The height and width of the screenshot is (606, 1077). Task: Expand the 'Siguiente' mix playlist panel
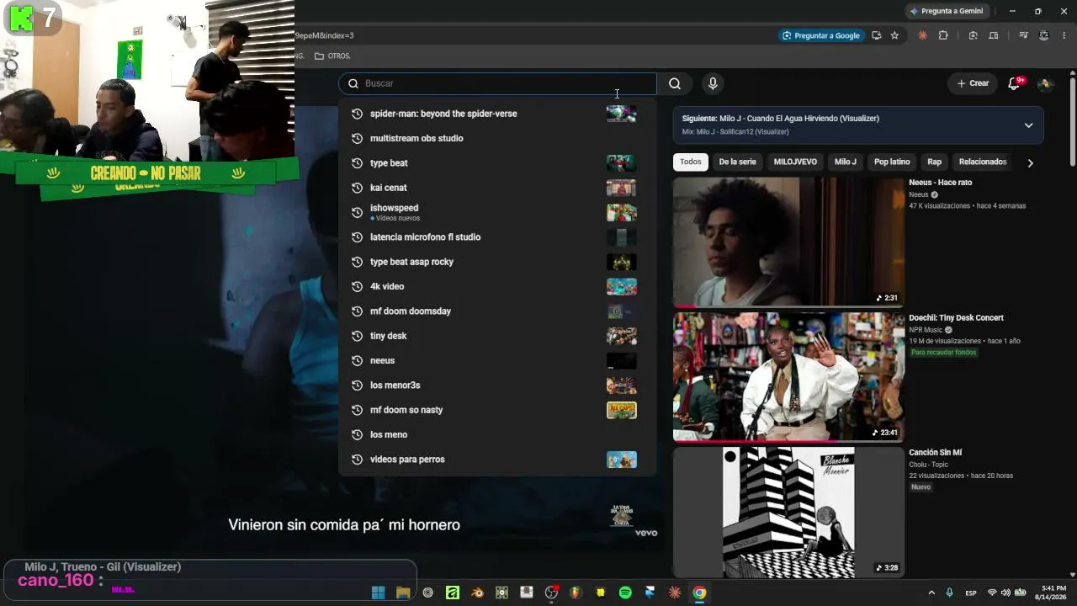(x=1028, y=125)
